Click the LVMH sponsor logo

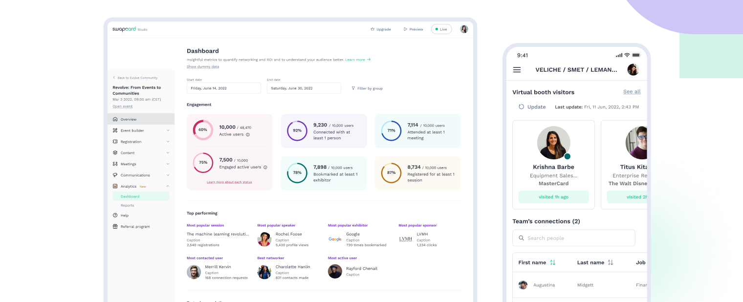click(406, 239)
